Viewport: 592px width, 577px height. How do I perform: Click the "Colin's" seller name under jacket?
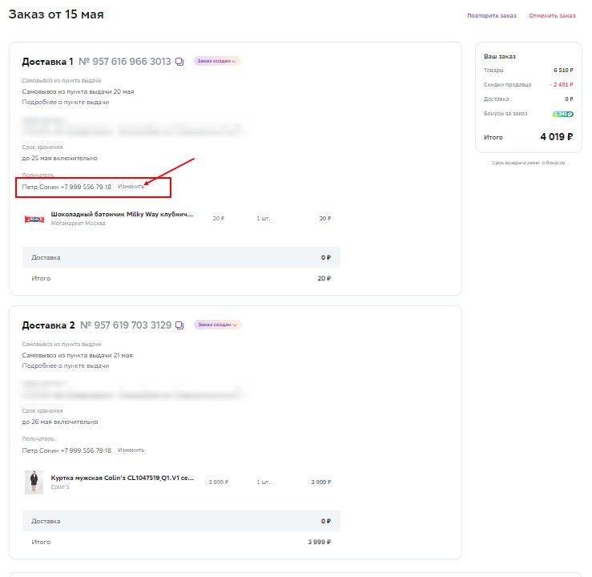pos(60,487)
